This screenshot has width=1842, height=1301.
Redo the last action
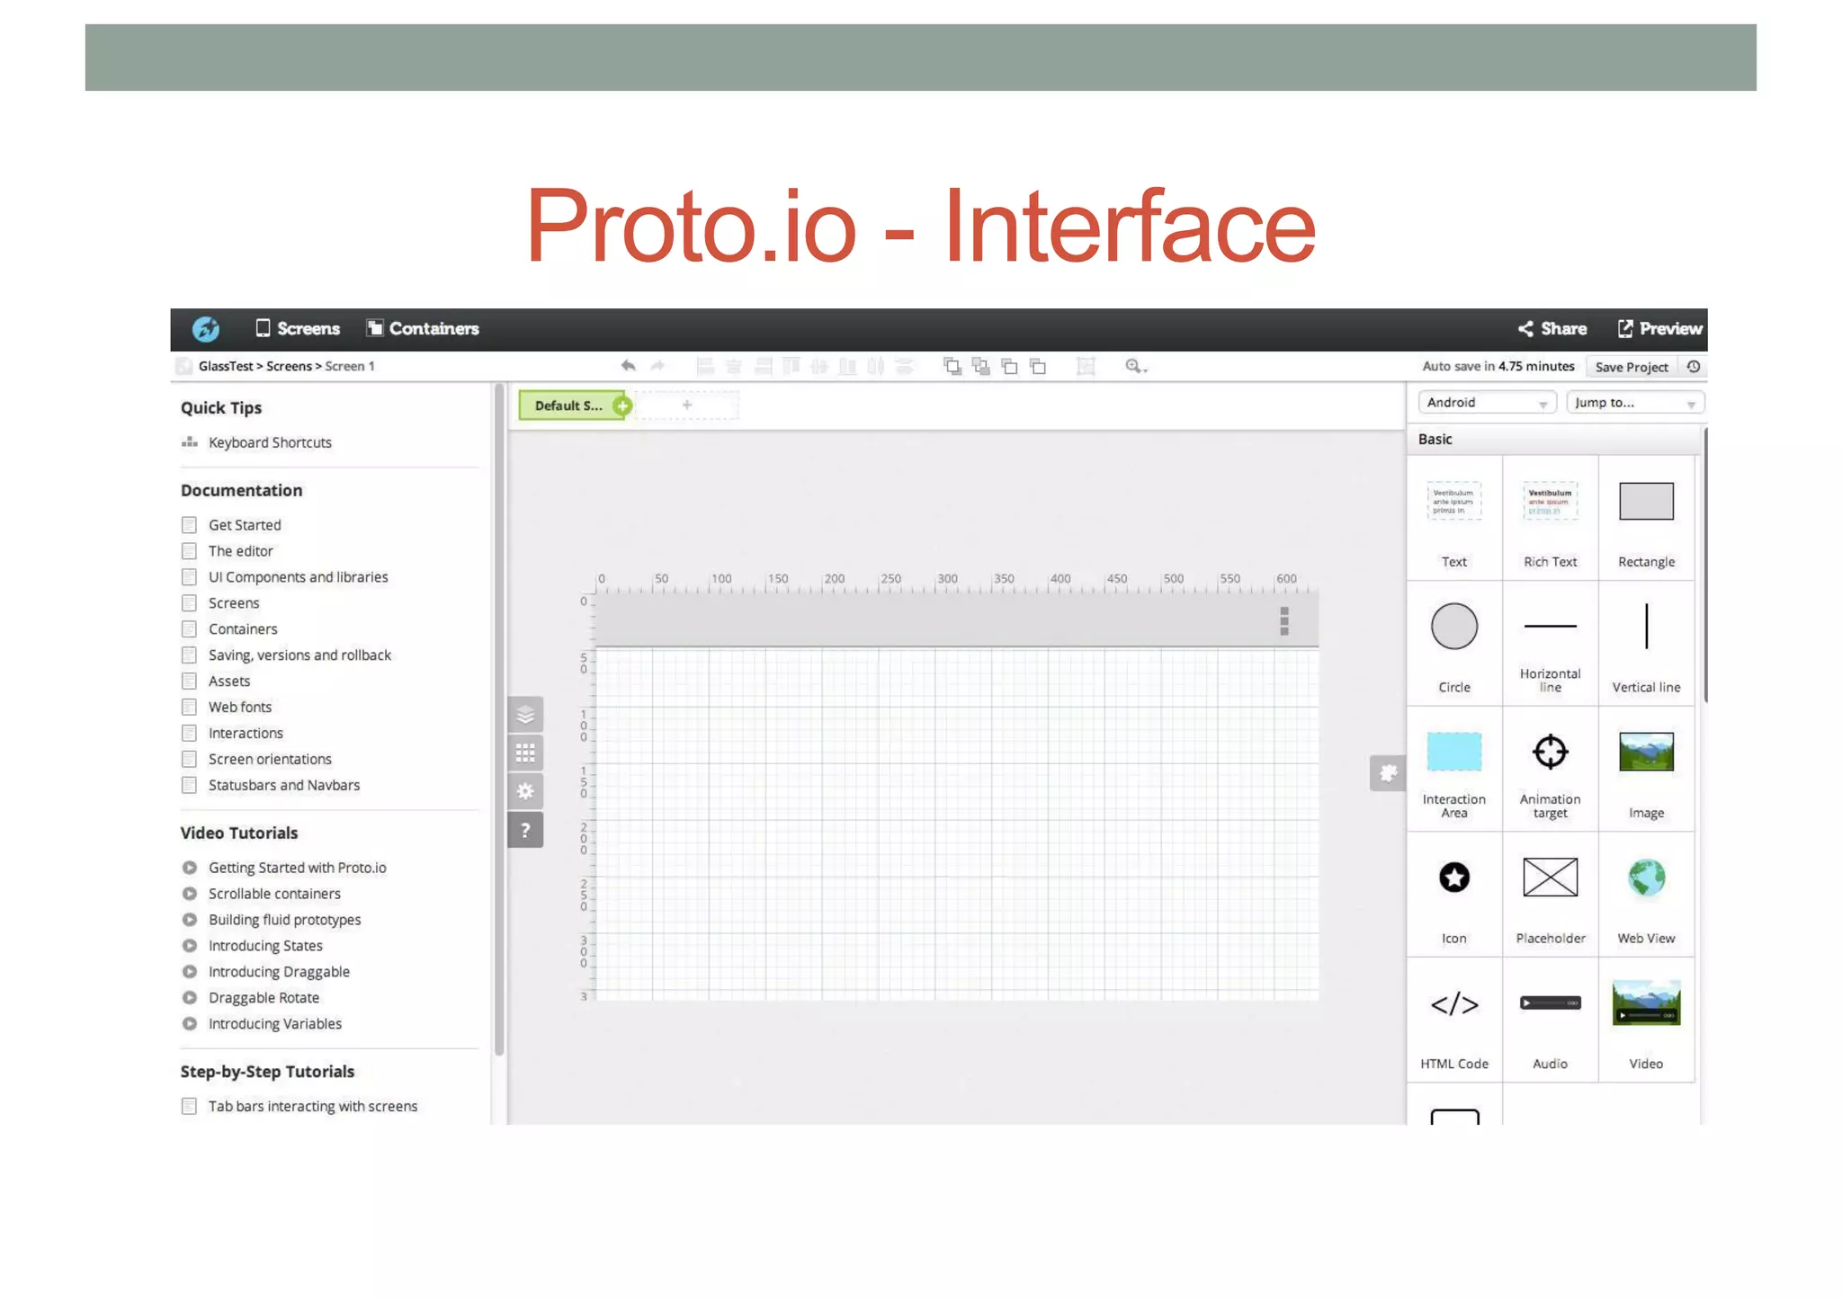(x=657, y=366)
